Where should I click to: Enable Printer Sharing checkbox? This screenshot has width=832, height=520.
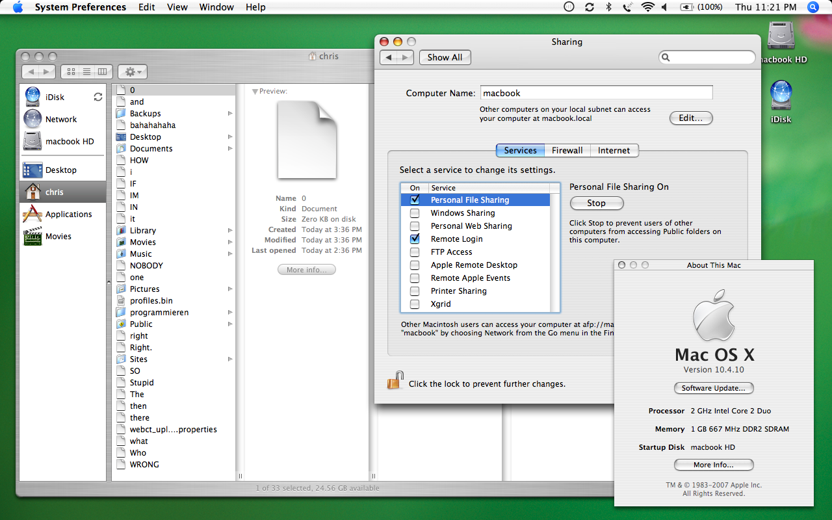coord(415,291)
